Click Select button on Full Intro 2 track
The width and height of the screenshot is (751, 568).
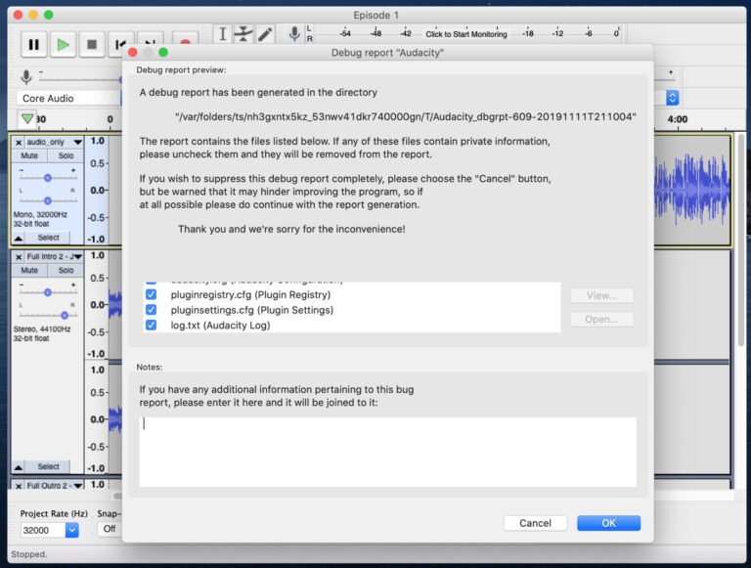[x=48, y=466]
